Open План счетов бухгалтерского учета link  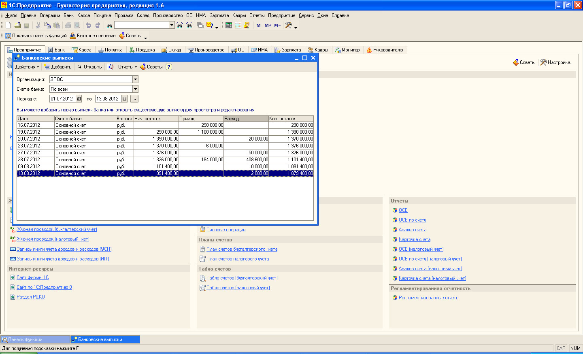(242, 249)
